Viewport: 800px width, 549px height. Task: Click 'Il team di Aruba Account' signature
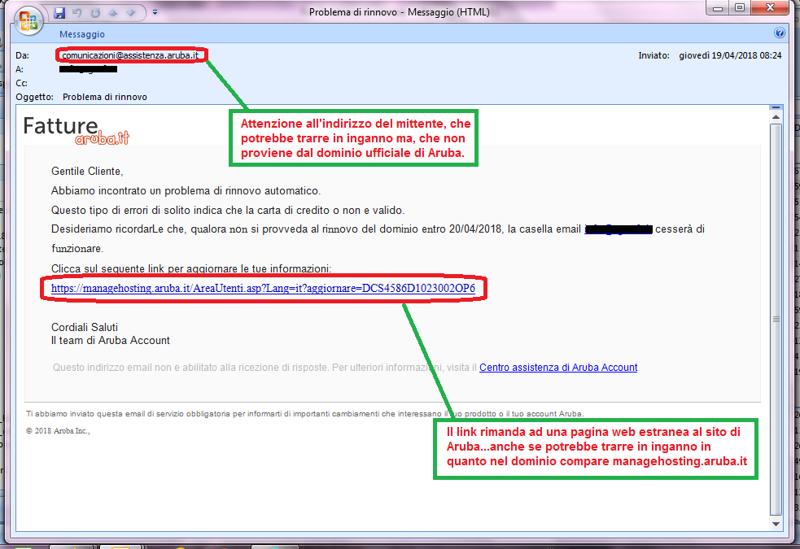pos(110,341)
